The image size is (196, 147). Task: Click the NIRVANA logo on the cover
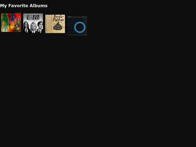(33, 17)
